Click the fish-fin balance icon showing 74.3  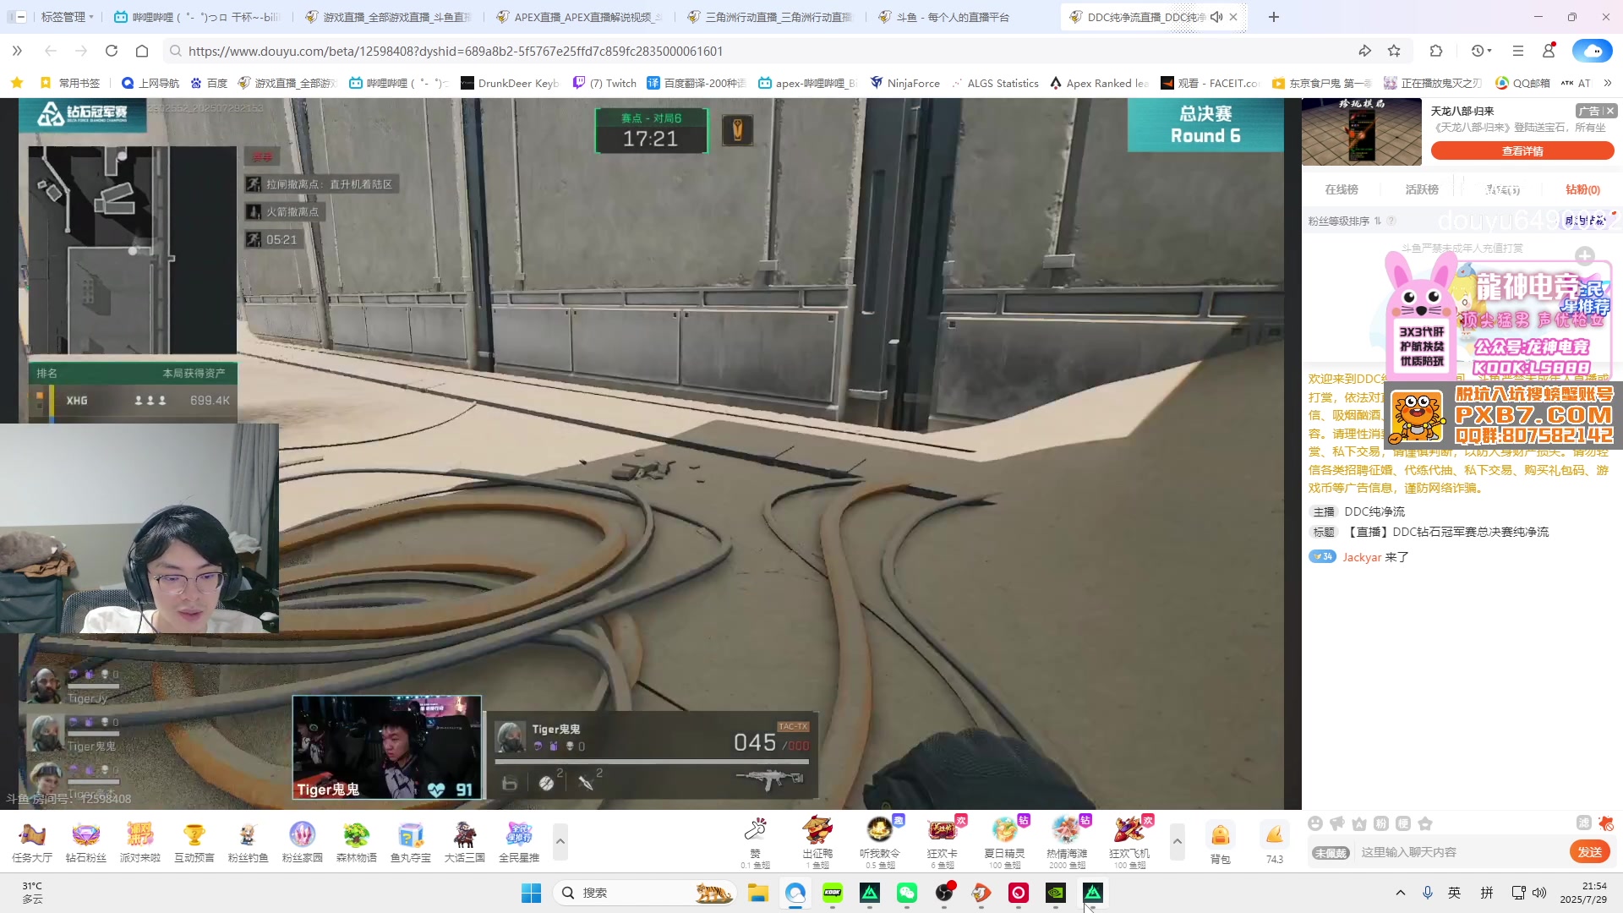pyautogui.click(x=1275, y=843)
